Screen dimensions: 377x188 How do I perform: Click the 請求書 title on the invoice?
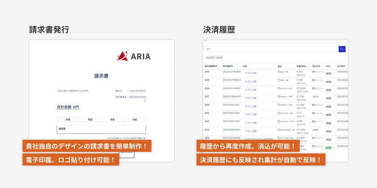pyautogui.click(x=101, y=76)
